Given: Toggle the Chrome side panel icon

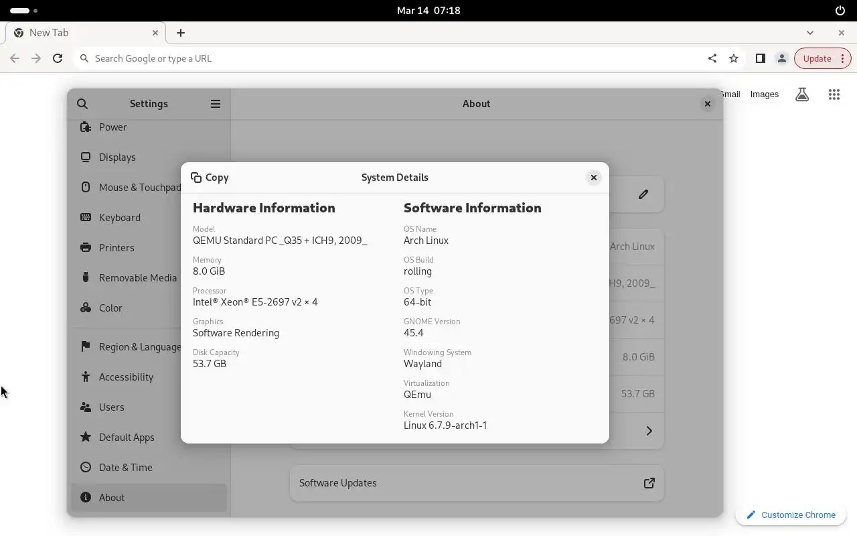Looking at the screenshot, I should (760, 58).
